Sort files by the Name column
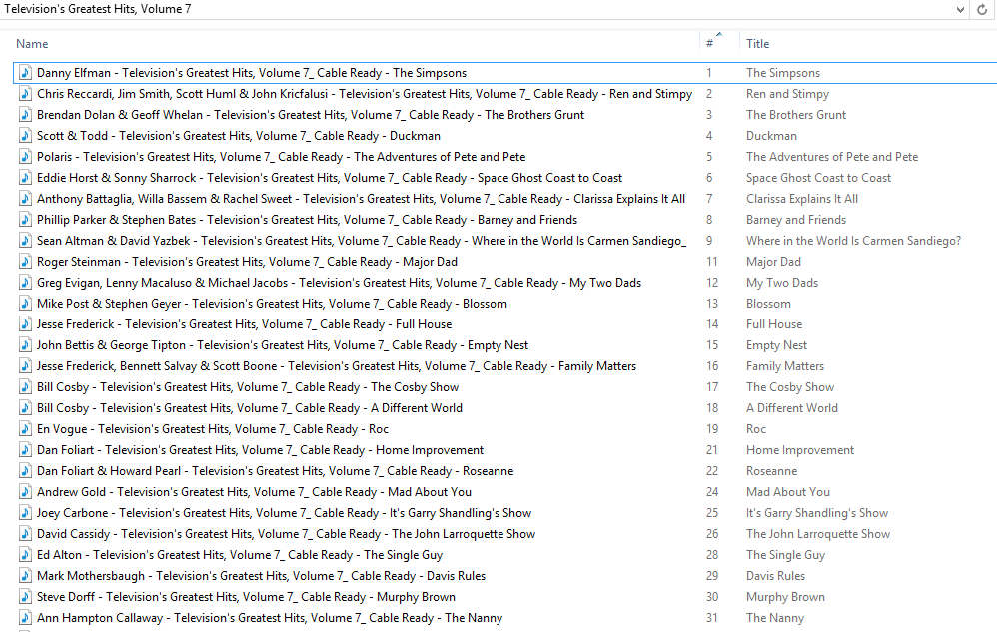997x632 pixels. click(x=32, y=44)
